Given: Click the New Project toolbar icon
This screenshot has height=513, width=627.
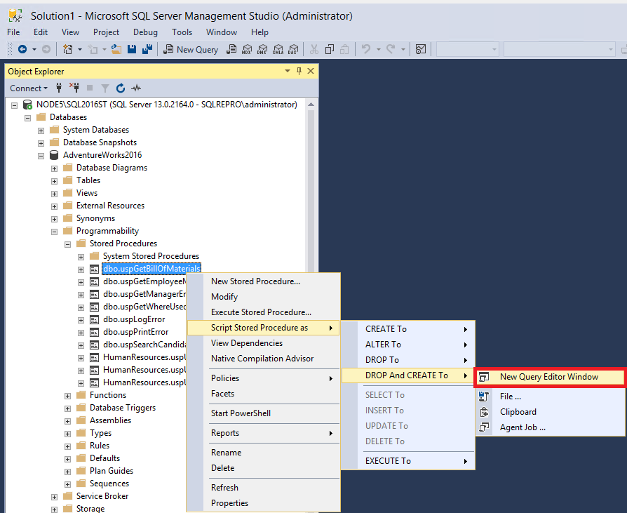Looking at the screenshot, I should coord(67,49).
